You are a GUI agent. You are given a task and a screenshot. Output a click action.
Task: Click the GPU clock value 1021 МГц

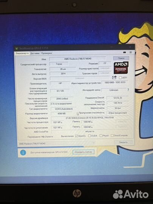(57, 122)
